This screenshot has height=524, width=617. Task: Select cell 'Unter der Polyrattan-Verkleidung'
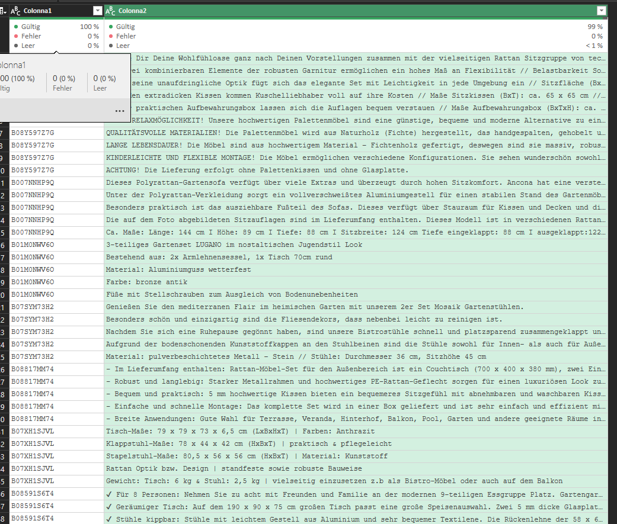[356, 195]
